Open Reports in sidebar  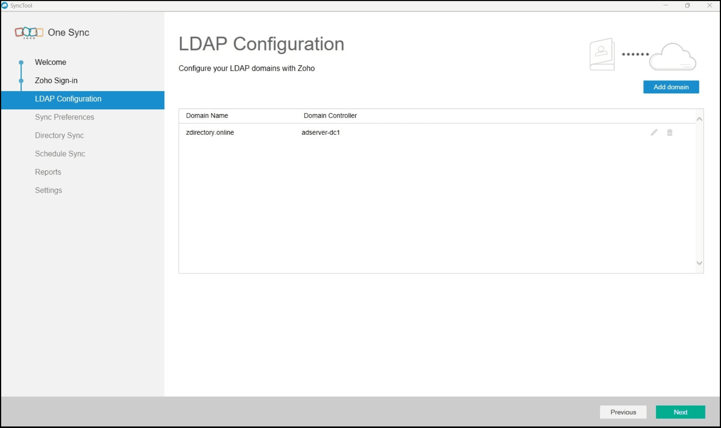[x=48, y=172]
